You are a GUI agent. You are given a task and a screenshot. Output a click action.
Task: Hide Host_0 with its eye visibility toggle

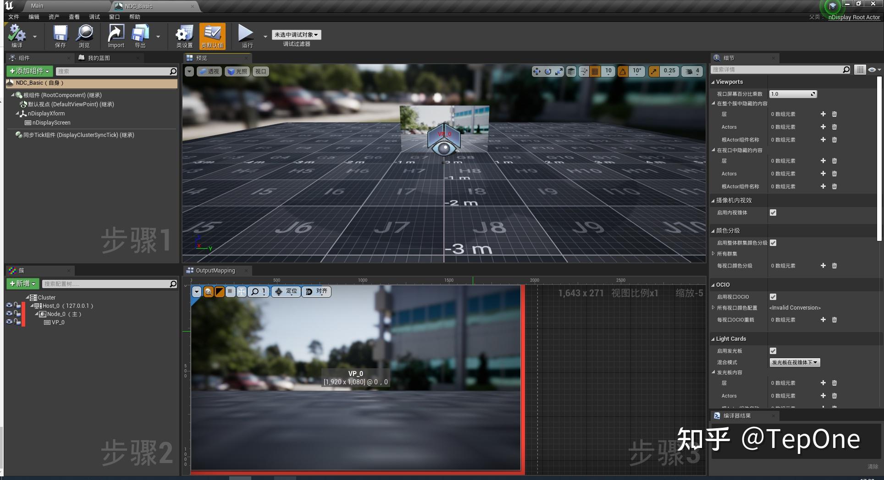(9, 305)
